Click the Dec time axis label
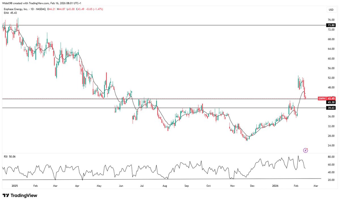This screenshot has height=202, width=340. pyautogui.click(x=253, y=186)
